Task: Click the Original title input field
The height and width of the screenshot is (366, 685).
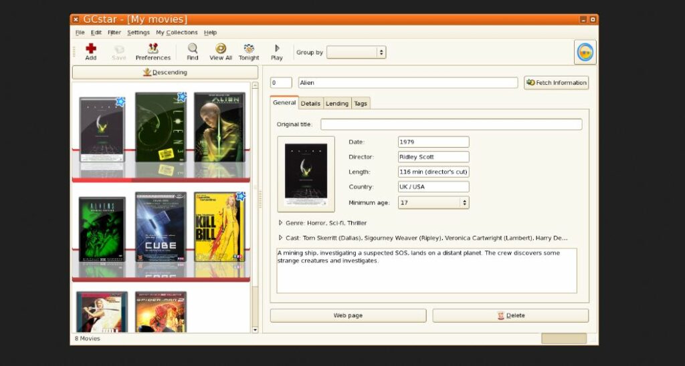Action: click(x=452, y=124)
